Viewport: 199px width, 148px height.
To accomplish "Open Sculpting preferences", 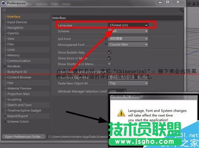I will (14, 99).
